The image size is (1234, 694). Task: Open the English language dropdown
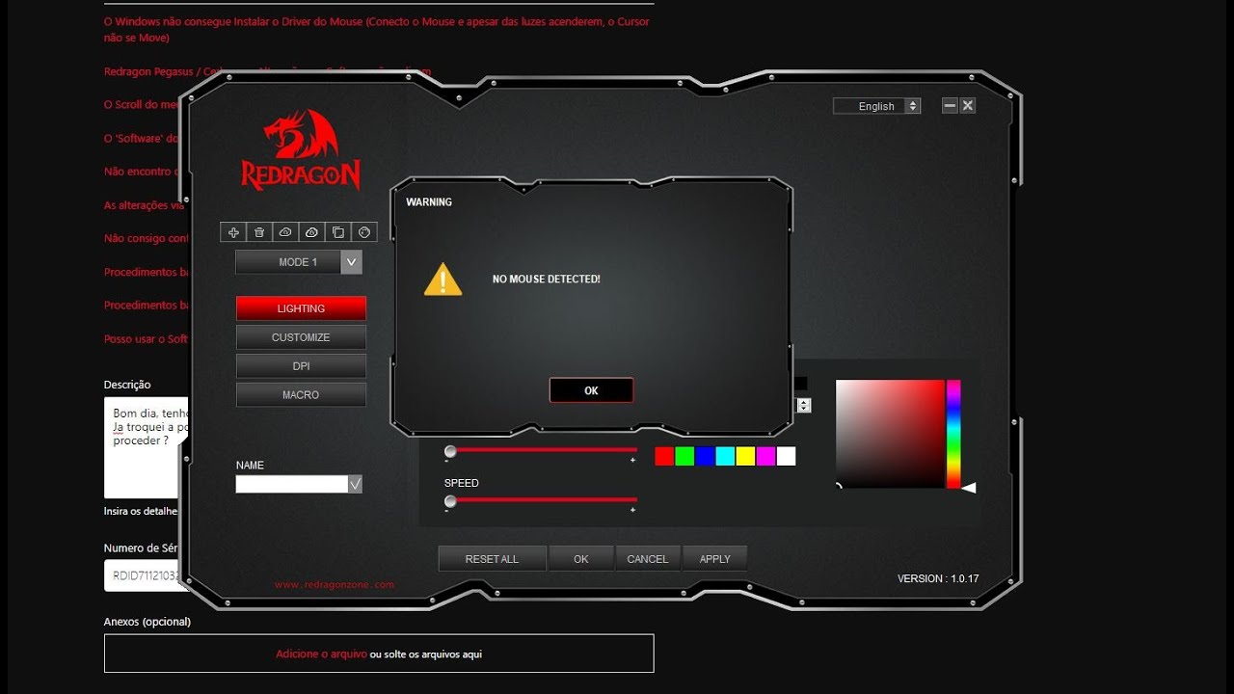click(x=877, y=106)
